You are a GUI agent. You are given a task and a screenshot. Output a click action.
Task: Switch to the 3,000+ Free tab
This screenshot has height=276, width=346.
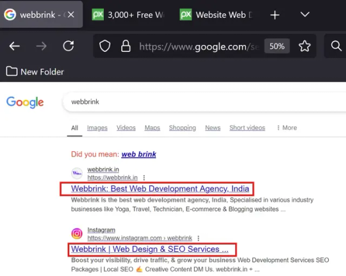click(128, 15)
